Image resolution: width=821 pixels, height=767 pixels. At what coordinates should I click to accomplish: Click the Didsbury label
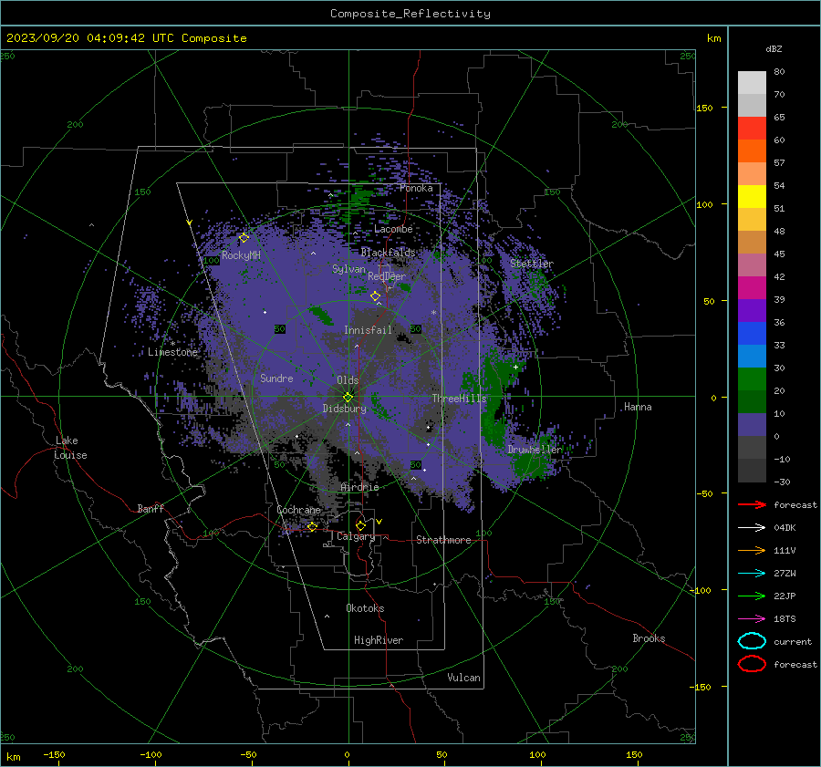click(344, 409)
